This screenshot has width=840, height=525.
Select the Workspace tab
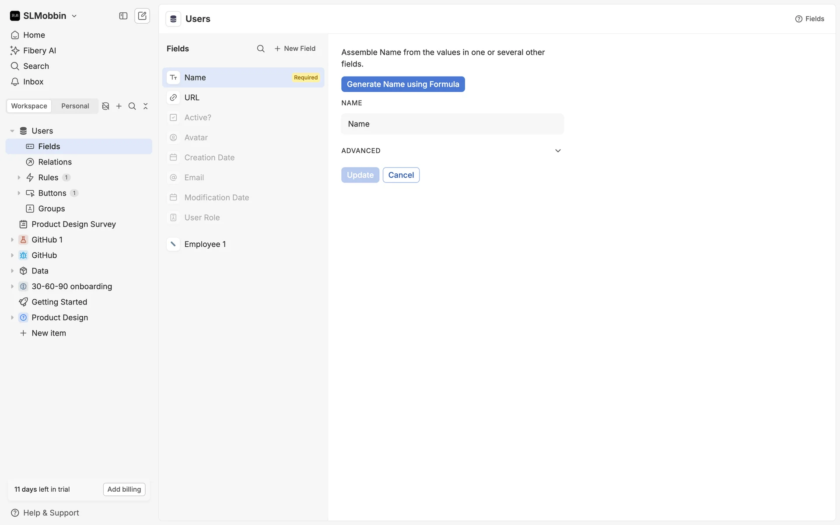tap(29, 106)
